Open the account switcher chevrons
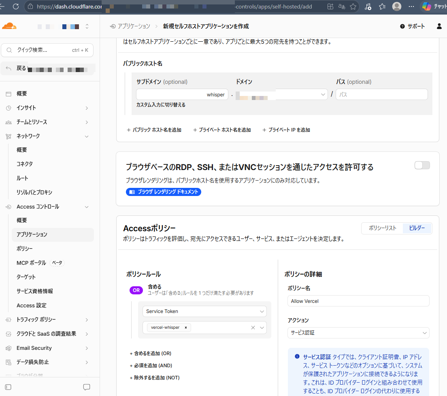This screenshot has height=396, width=447. click(87, 26)
